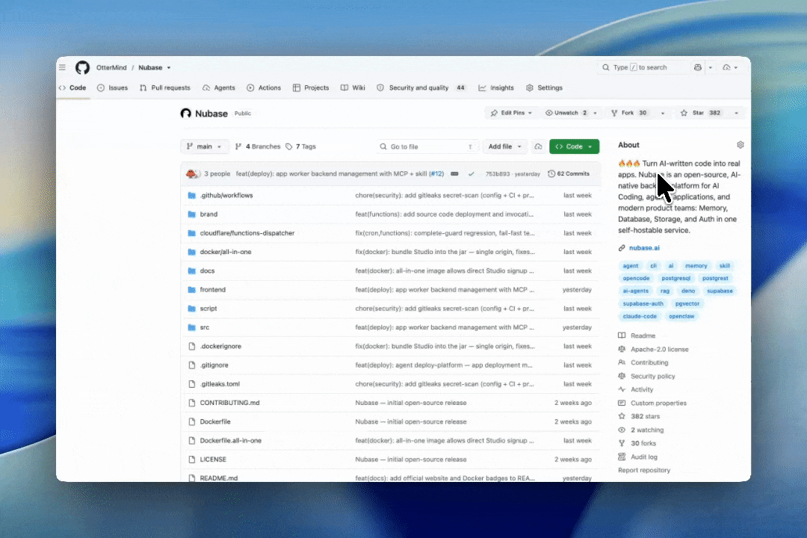807x538 pixels.
Task: Open the green Code dropdown button
Action: pos(574,146)
